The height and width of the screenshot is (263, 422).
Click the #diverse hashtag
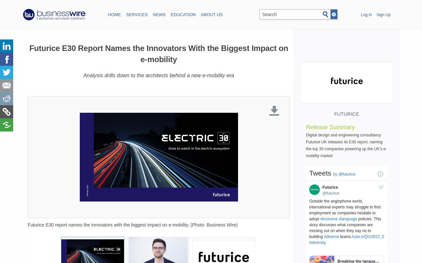tap(331, 237)
